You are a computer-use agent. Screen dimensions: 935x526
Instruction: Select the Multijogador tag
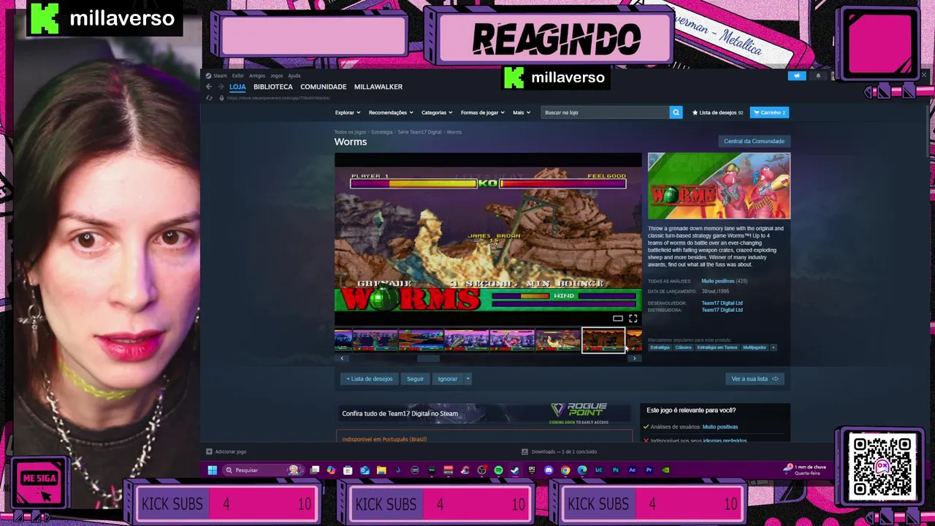pos(755,347)
